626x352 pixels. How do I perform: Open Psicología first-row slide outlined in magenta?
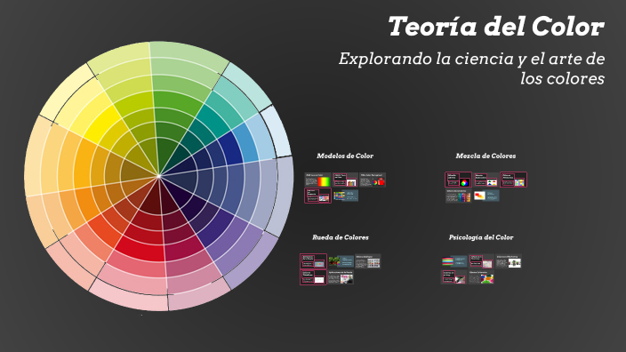481,261
